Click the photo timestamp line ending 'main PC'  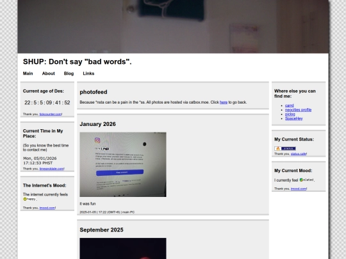pyautogui.click(x=107, y=212)
